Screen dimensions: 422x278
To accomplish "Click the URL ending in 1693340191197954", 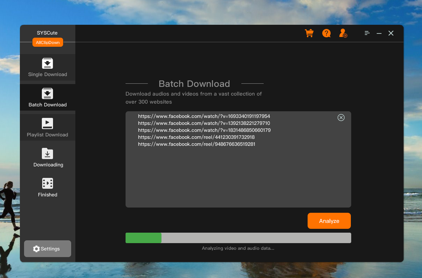I will [204, 116].
